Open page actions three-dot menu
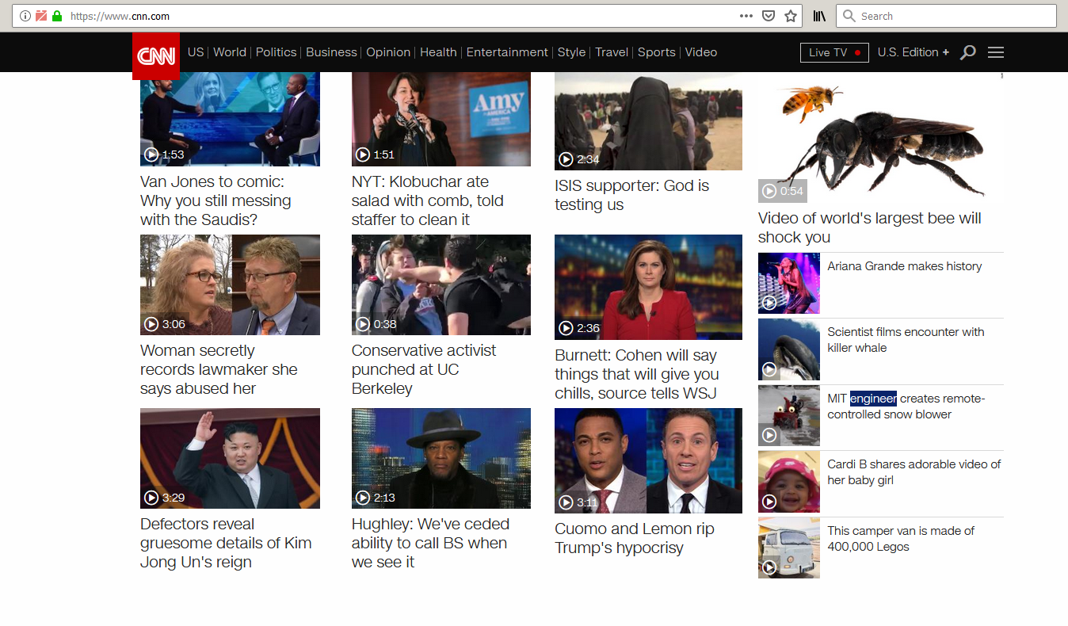1068x626 pixels. (x=746, y=16)
